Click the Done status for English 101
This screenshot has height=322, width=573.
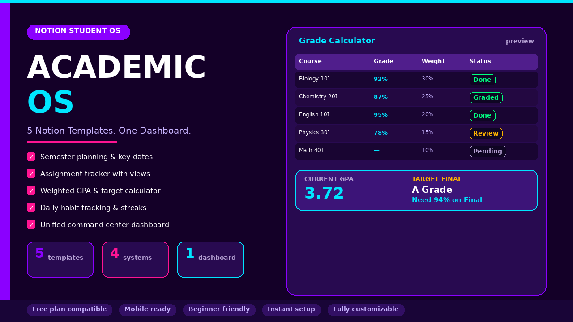(x=482, y=115)
